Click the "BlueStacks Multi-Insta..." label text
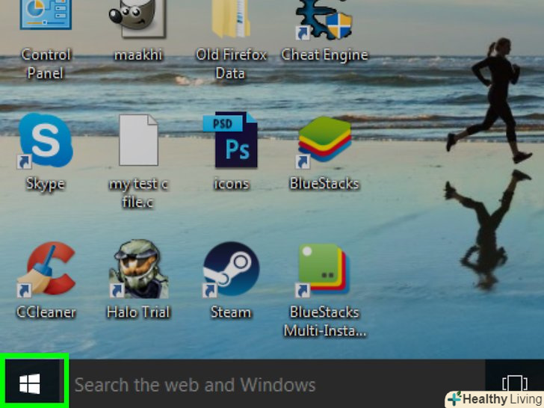The width and height of the screenshot is (544, 408). pos(325,321)
